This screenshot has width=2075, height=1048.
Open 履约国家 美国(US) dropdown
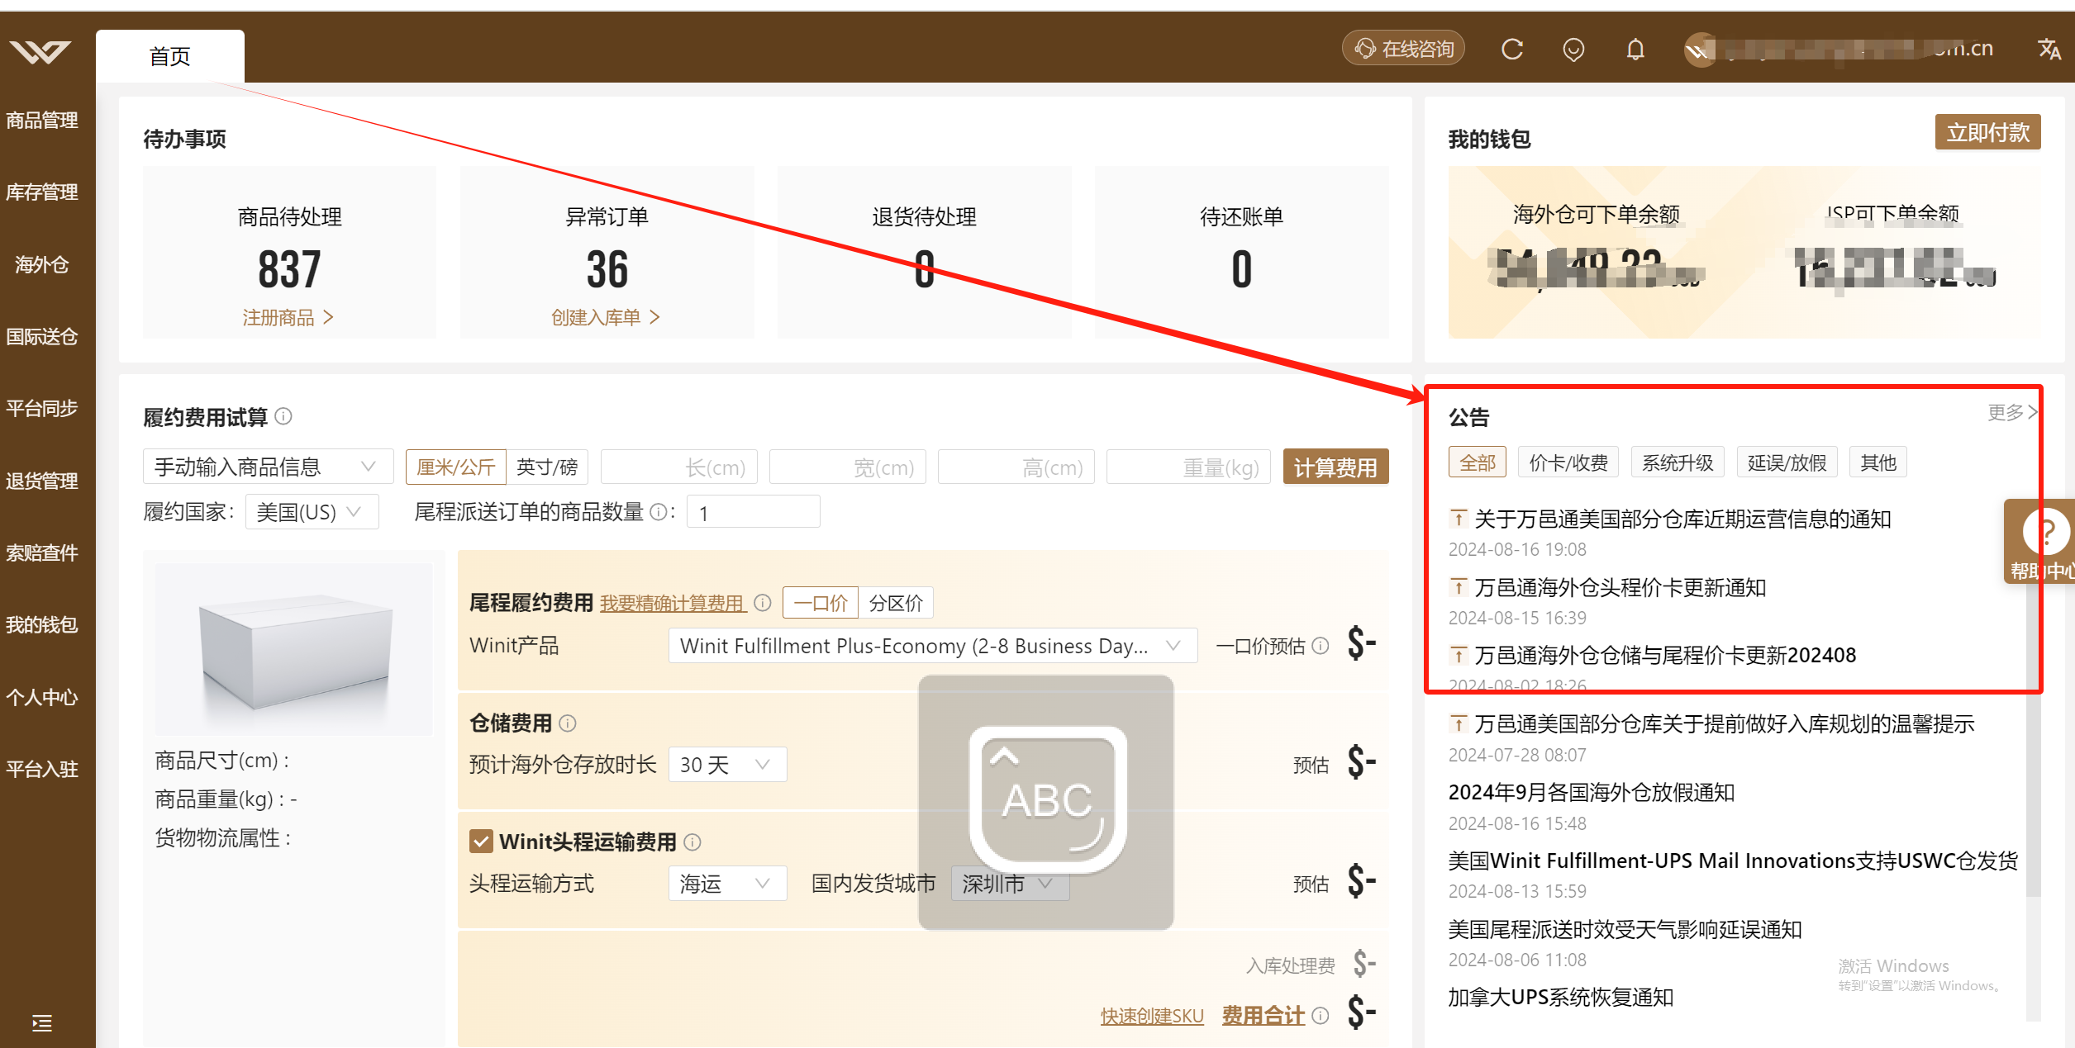312,512
